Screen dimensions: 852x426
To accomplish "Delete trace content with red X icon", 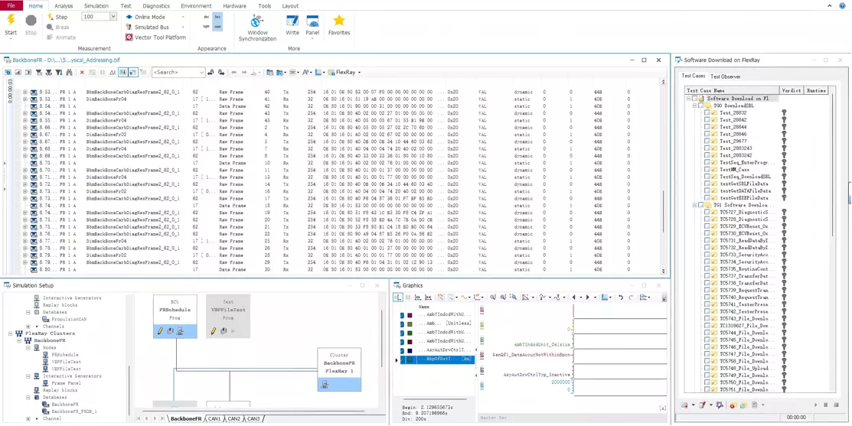I will point(82,72).
